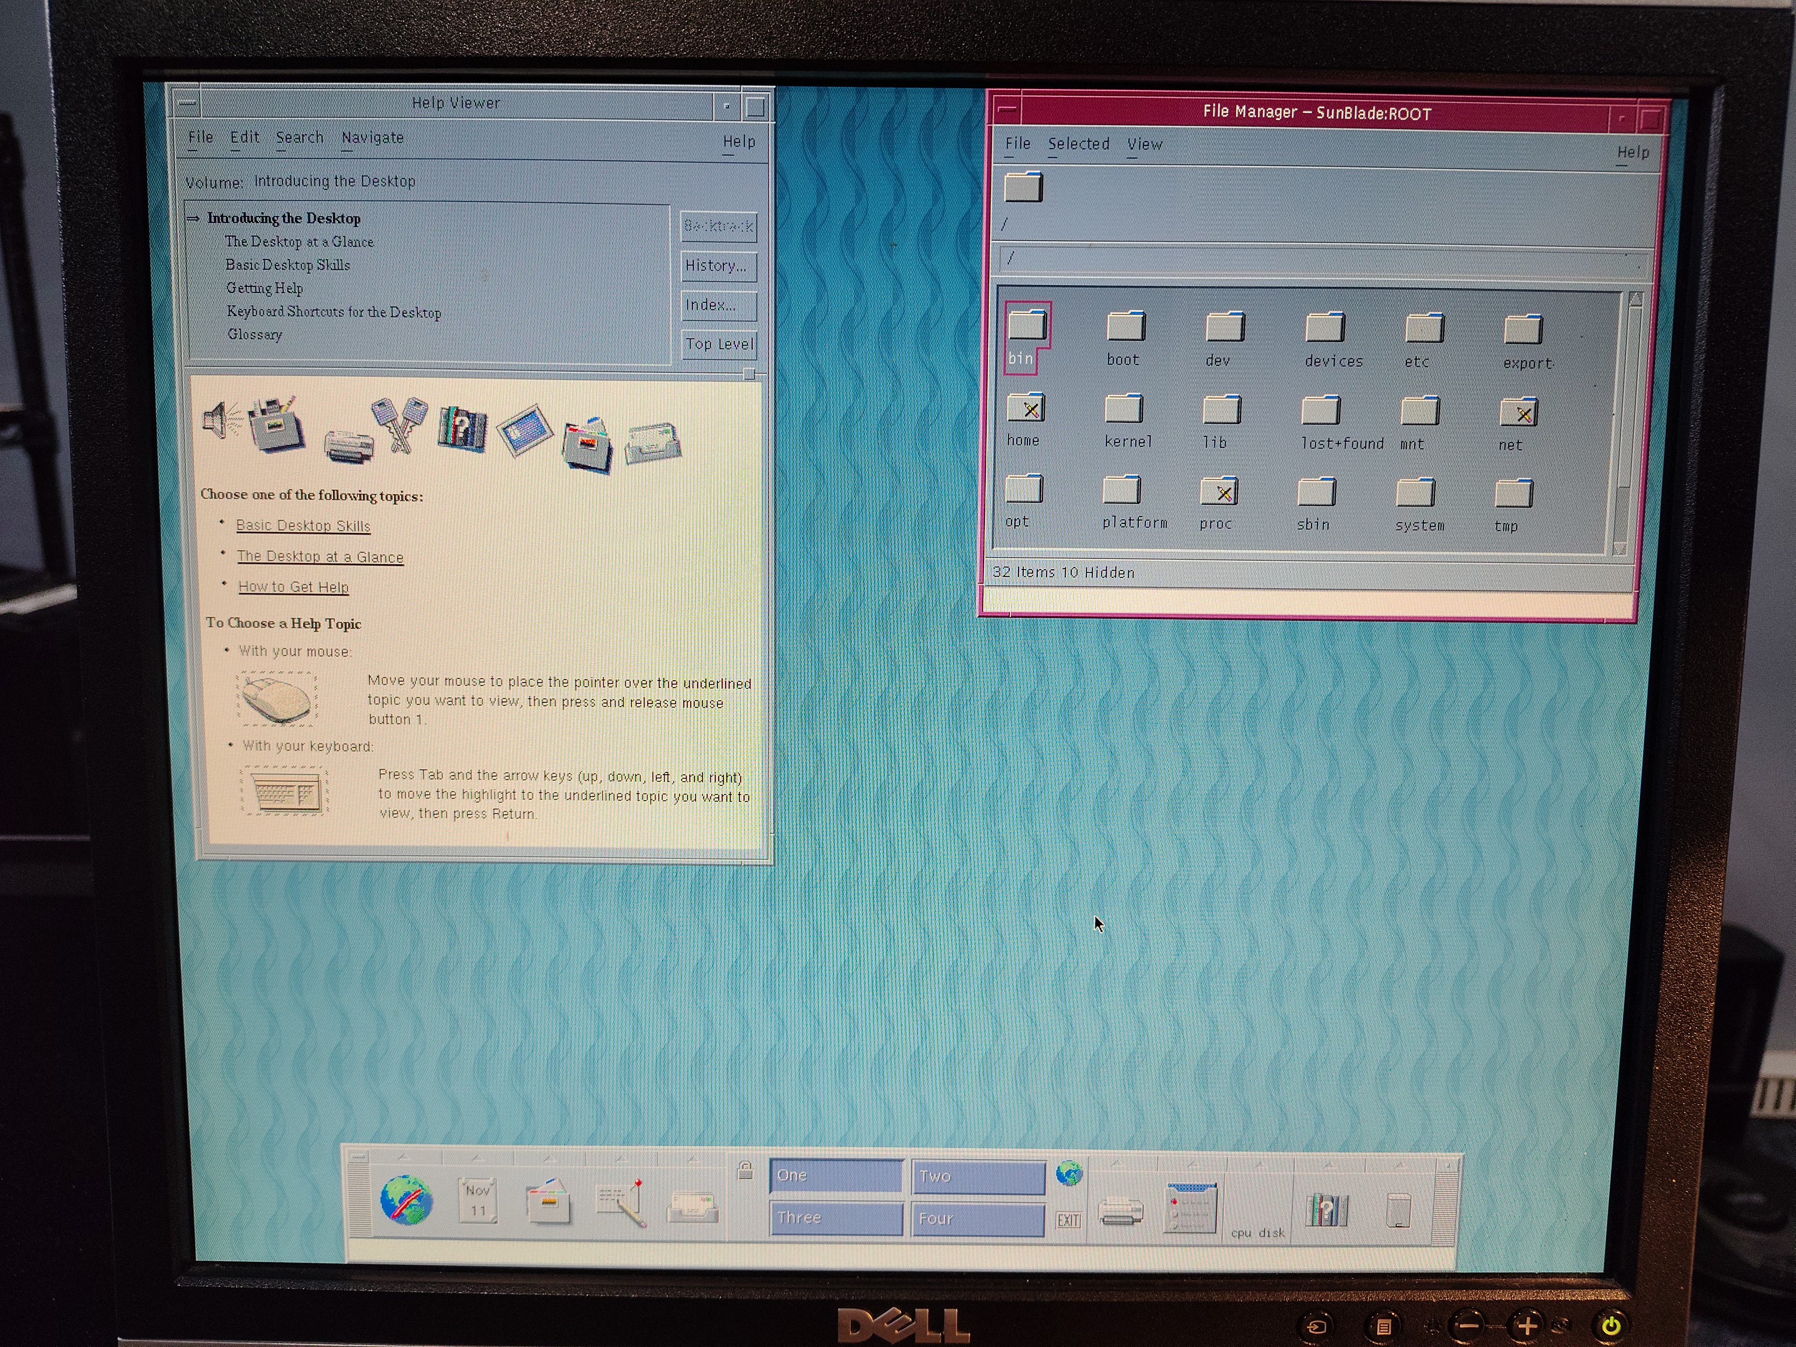Screen dimensions: 1796x1347
Task: Switch to workspace Three
Action: tap(835, 1218)
